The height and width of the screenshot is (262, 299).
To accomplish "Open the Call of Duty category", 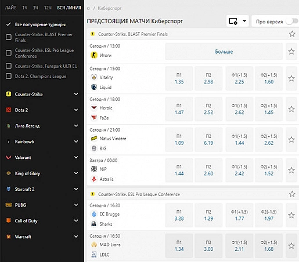I will click(26, 221).
